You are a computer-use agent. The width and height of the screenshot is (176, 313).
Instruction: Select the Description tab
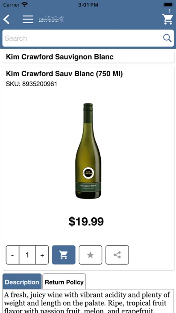pyautogui.click(x=22, y=282)
